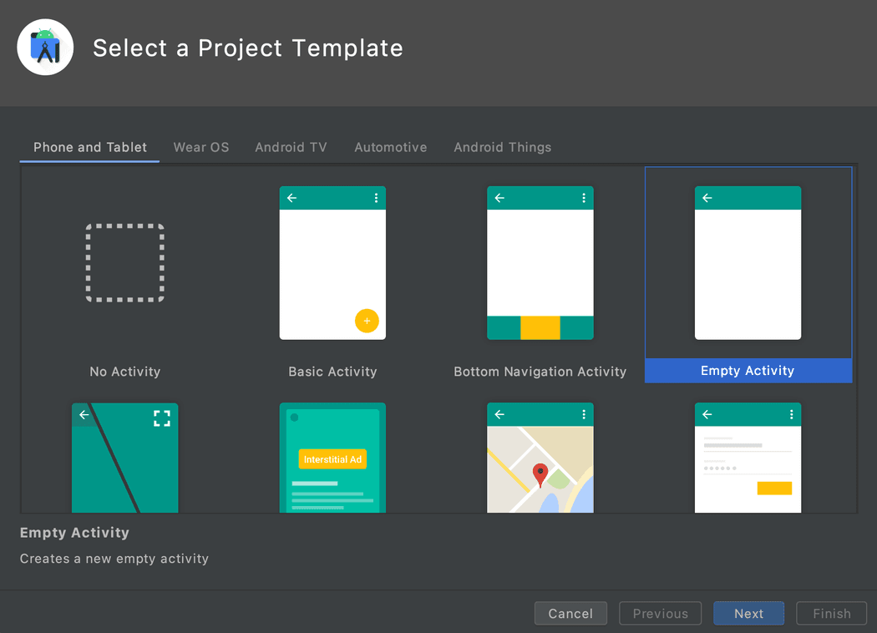Viewport: 877px width, 633px height.
Task: Click the back arrow in Fullscreen Activity preview
Action: [84, 414]
